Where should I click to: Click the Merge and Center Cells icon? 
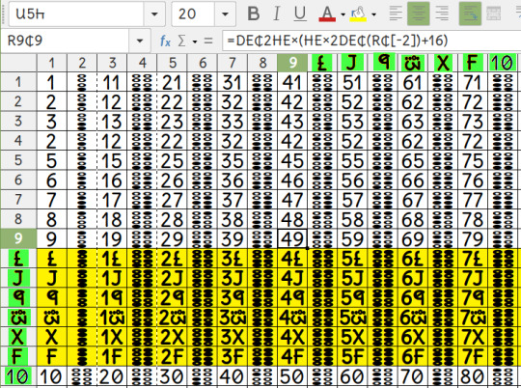tap(493, 14)
